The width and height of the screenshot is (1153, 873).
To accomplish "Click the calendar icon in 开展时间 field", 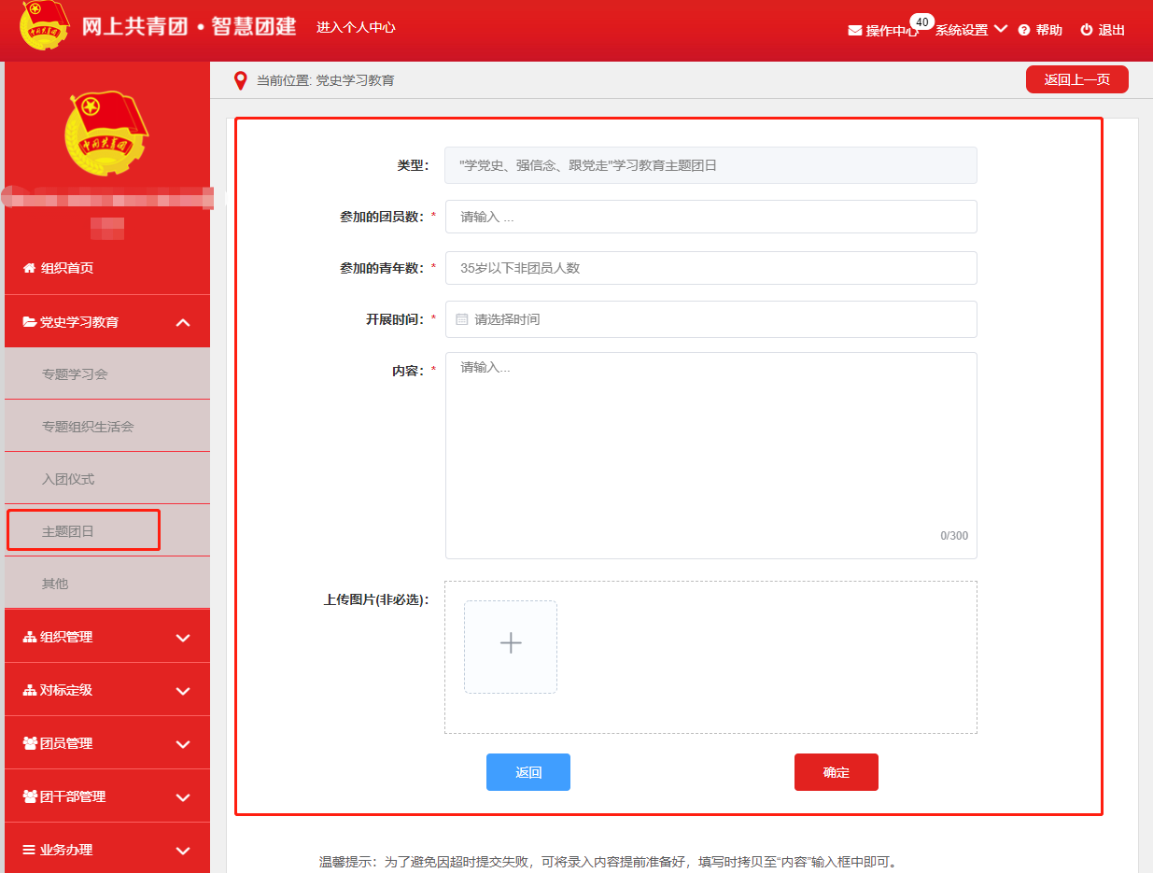I will pyautogui.click(x=461, y=319).
